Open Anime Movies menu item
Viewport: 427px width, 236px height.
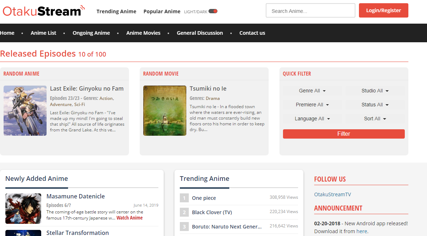(143, 33)
